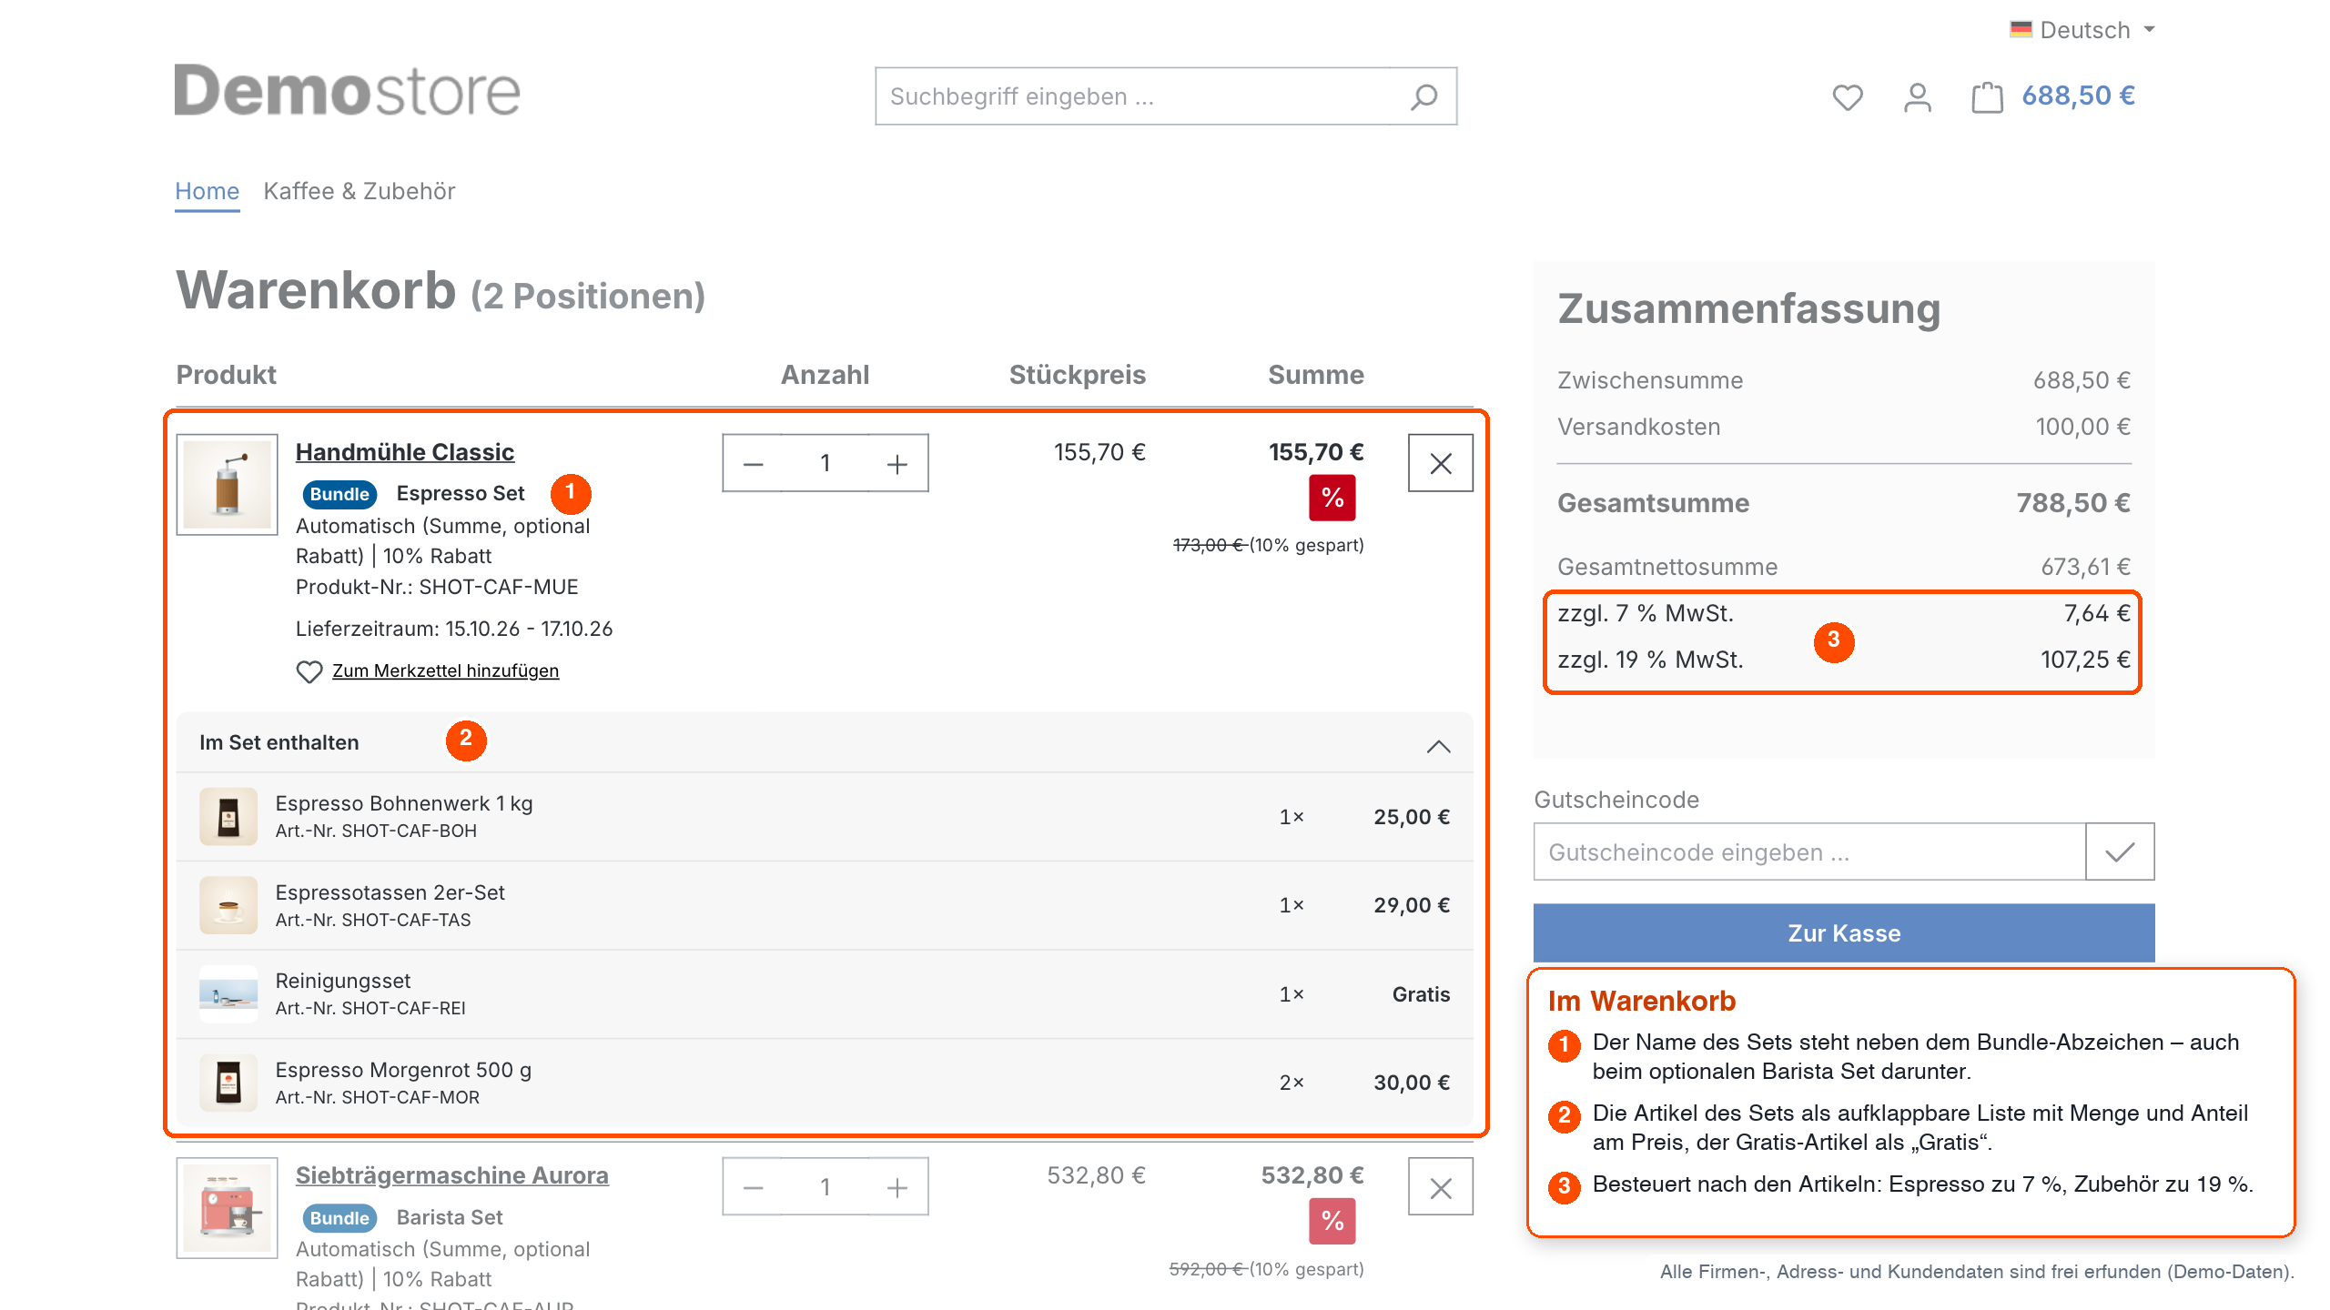This screenshot has width=2330, height=1310.
Task: Click the discount percent badge for Handmühle Classic
Action: [x=1332, y=498]
